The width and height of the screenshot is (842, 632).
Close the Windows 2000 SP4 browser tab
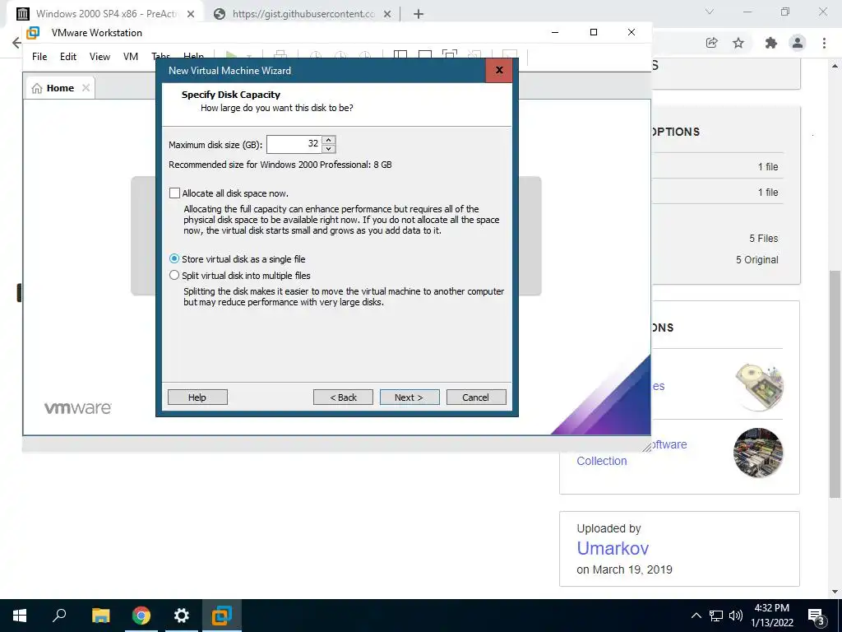click(191, 14)
